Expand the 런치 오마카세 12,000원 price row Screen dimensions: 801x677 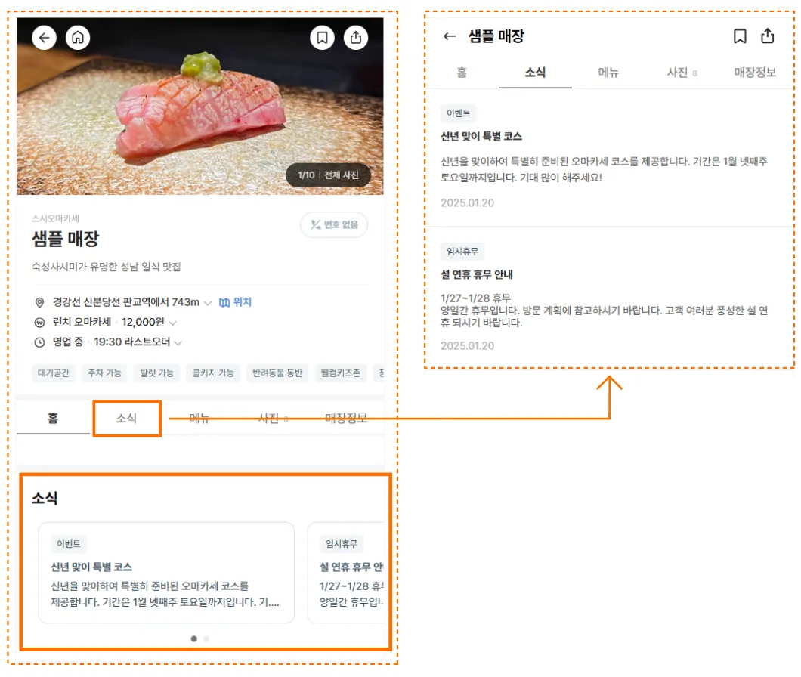coord(172,323)
